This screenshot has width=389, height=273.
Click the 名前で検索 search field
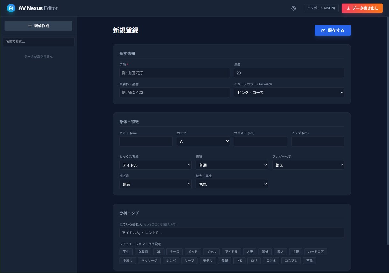[38, 41]
